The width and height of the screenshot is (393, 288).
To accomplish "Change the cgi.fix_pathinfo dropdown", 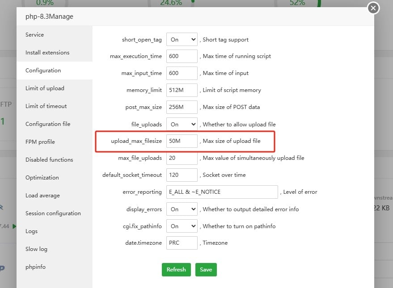I will tap(182, 226).
